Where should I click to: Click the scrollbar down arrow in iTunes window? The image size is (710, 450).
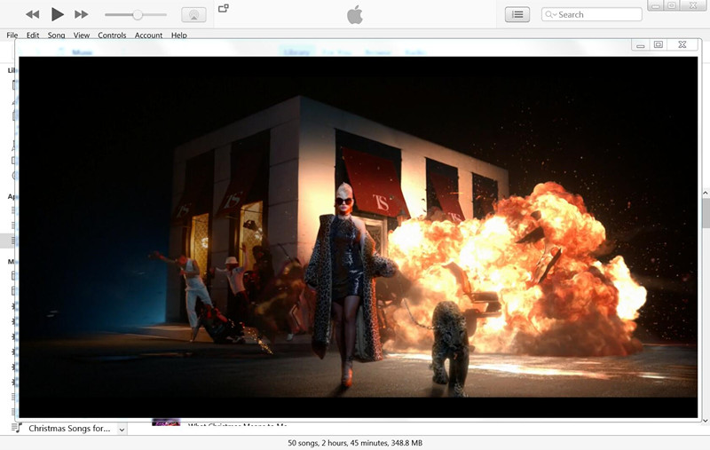click(x=706, y=421)
